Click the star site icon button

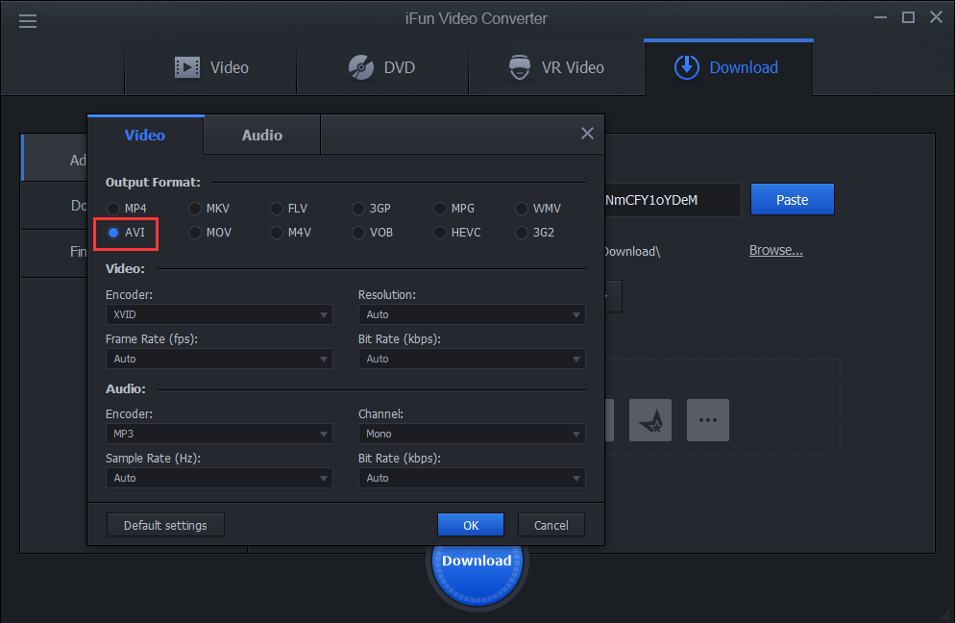coord(649,420)
